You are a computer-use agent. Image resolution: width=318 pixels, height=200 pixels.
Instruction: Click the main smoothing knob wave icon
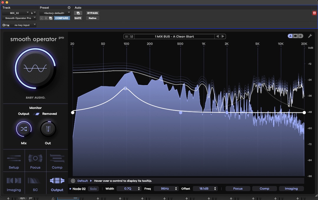click(x=35, y=68)
